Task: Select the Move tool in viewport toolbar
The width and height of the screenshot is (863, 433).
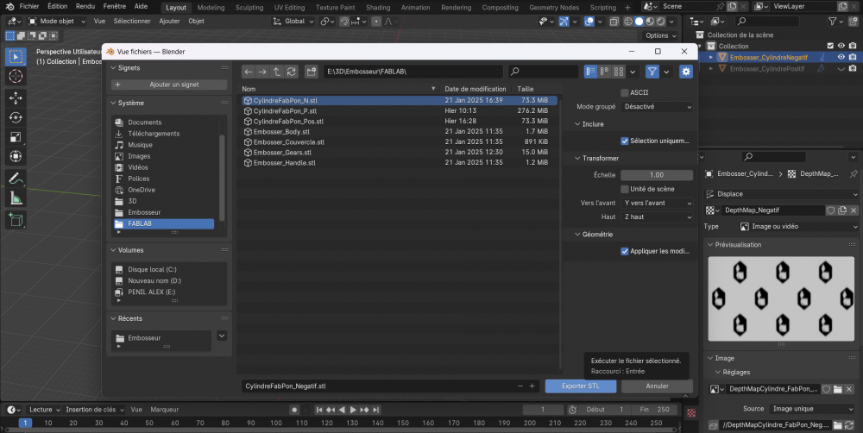Action: click(16, 97)
